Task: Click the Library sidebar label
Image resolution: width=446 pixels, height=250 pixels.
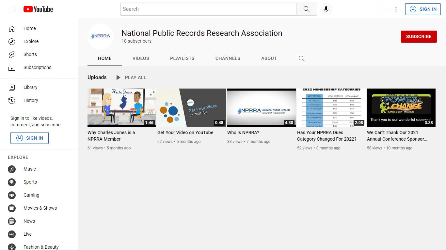Action: [x=30, y=87]
